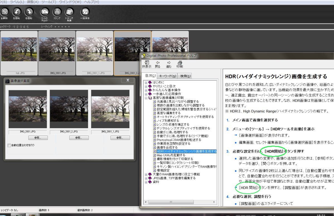Collapse the 高度な画像編集と印刷 tree node
The image size is (334, 216).
(x=146, y=98)
